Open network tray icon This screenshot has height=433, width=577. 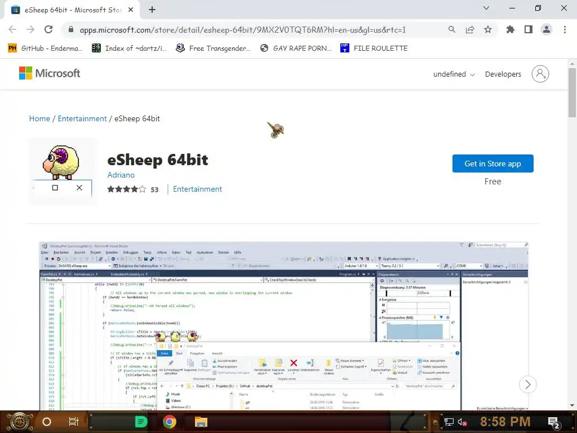click(x=449, y=422)
